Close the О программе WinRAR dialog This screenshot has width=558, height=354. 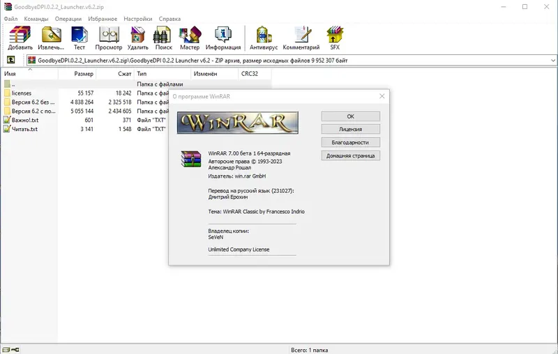382,96
